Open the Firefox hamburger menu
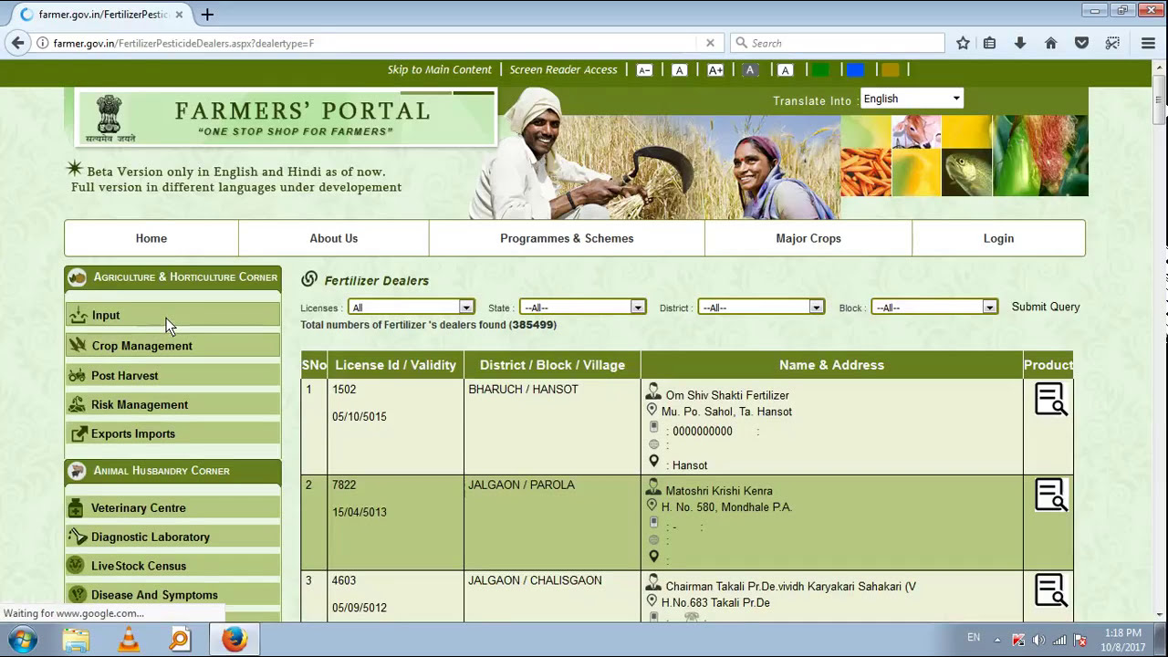This screenshot has width=1168, height=657. coord(1148,43)
